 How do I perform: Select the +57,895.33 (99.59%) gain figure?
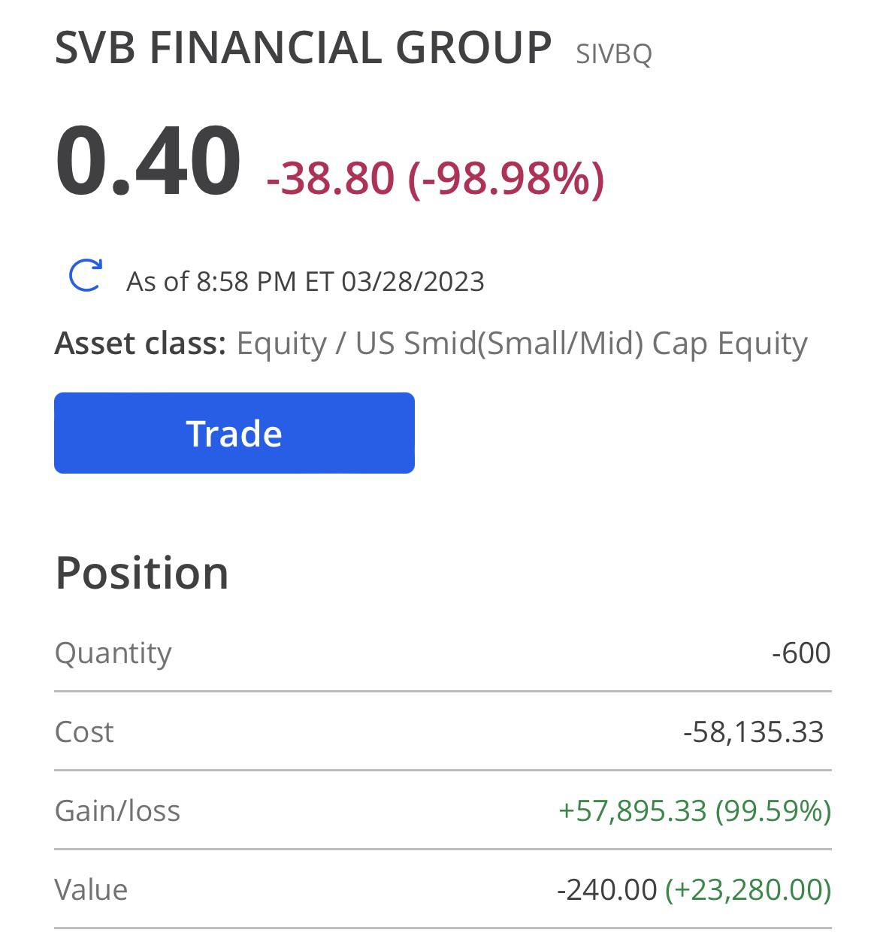click(x=694, y=810)
